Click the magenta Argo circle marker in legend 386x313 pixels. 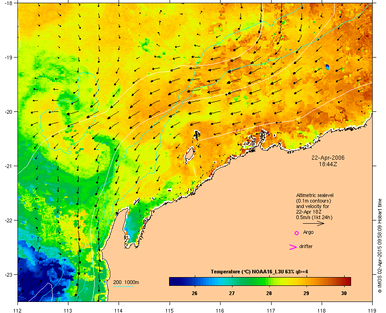[297, 233]
